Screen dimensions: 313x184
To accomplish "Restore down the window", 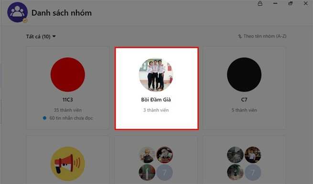I will click(291, 3).
